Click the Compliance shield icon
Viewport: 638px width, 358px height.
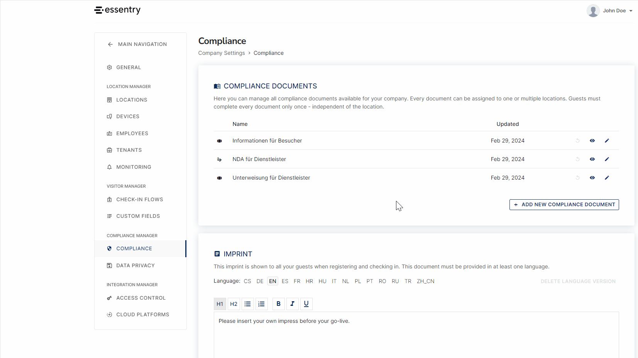pos(109,249)
